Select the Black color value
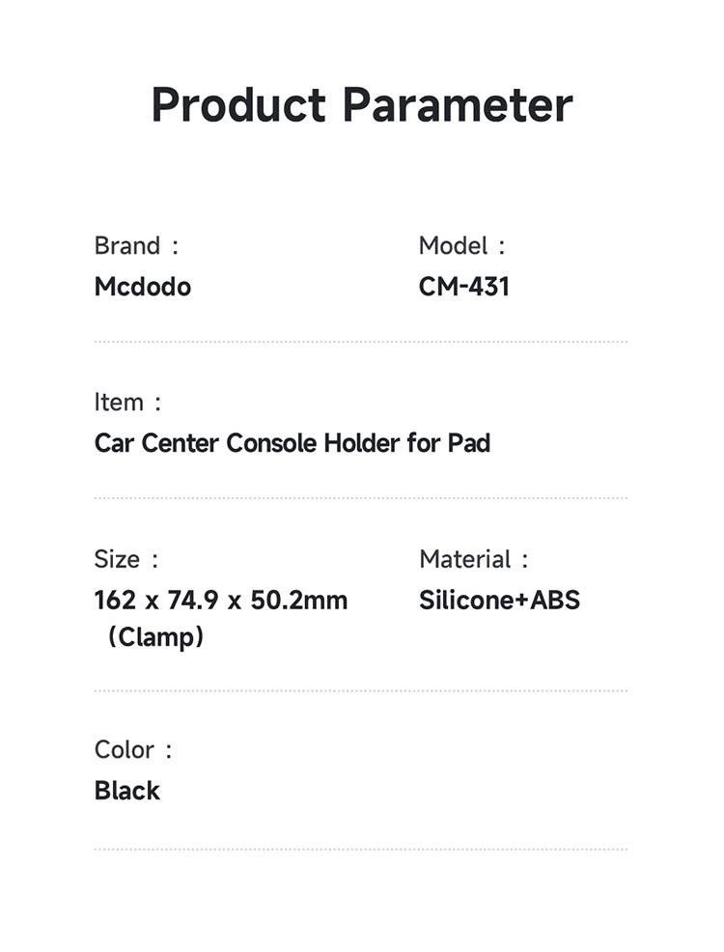Image resolution: width=724 pixels, height=952 pixels. 127,791
